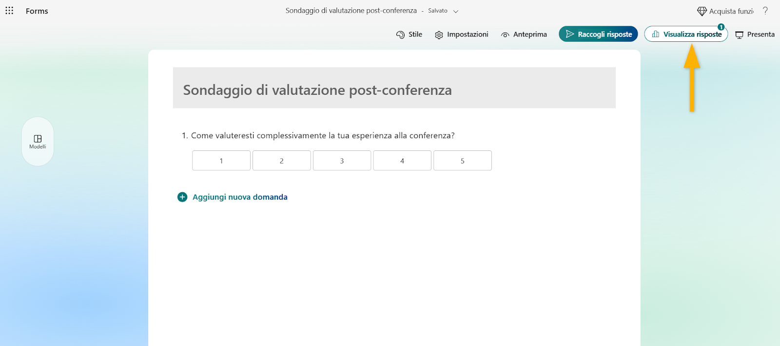Click the plus icon to add question

(182, 197)
